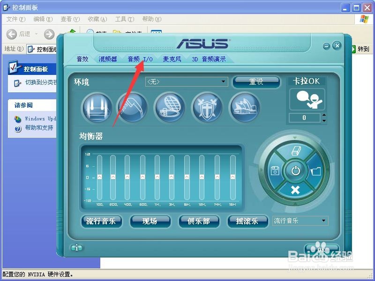Apply the 流行音乐 equalizer preset button
Viewport: 375px width, 281px height.
101,221
